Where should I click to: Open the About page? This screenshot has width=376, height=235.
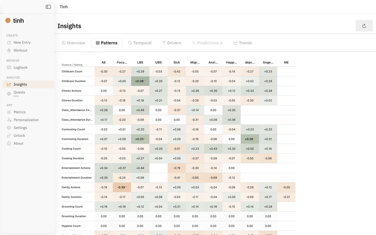point(28,143)
